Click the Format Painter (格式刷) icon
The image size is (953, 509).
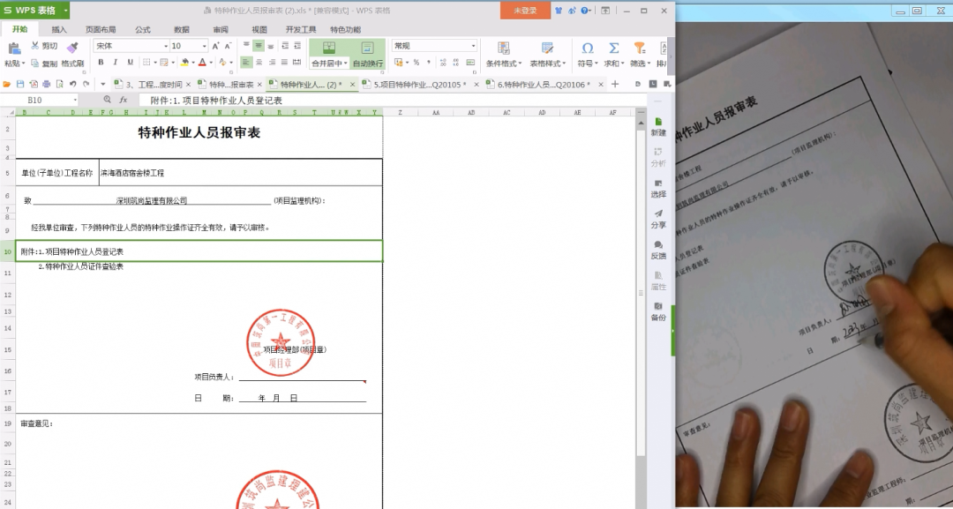click(72, 48)
